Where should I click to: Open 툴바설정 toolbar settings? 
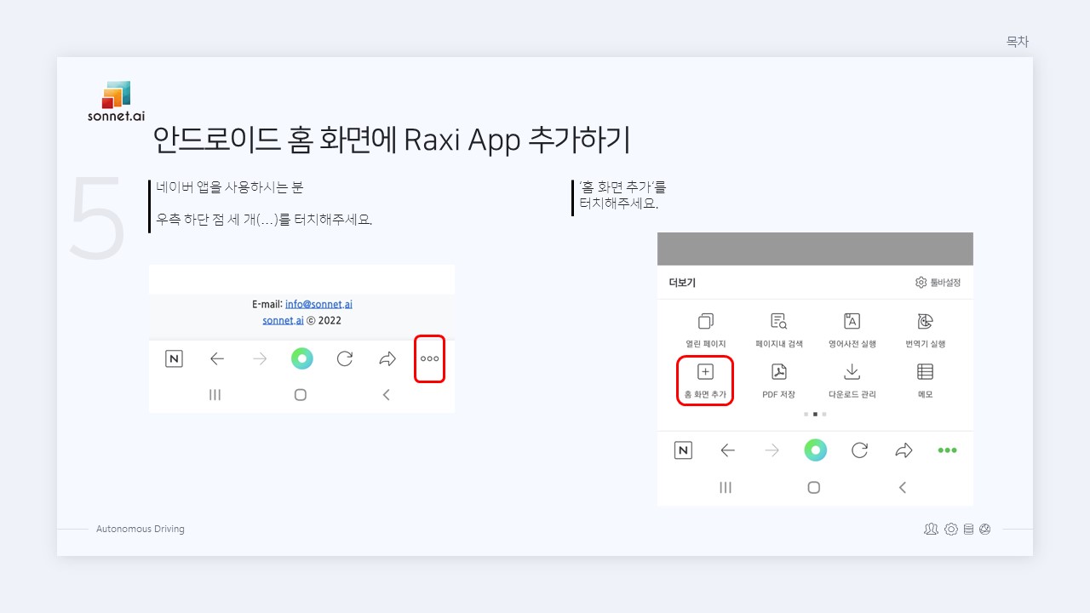point(938,282)
